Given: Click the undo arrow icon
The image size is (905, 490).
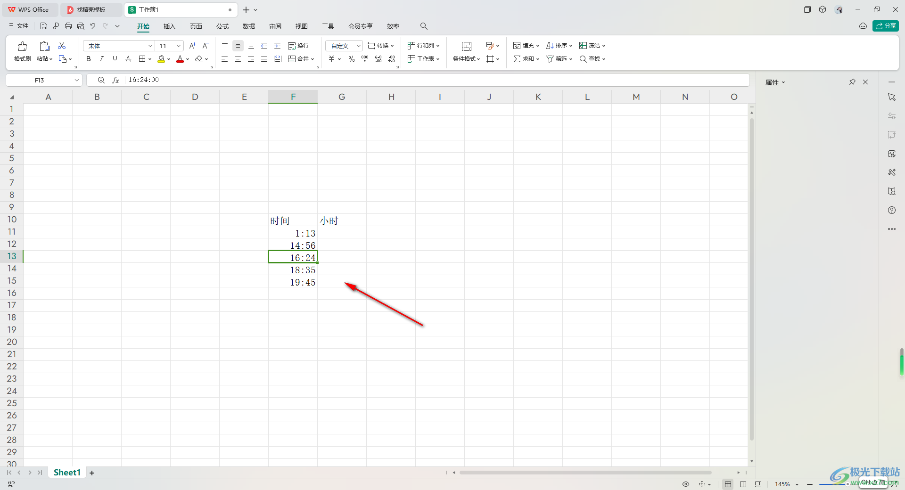Looking at the screenshot, I should pos(93,26).
